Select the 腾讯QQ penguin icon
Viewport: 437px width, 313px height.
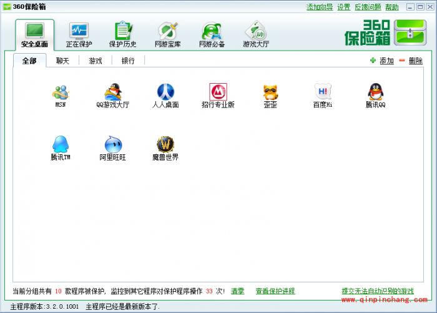pos(375,91)
